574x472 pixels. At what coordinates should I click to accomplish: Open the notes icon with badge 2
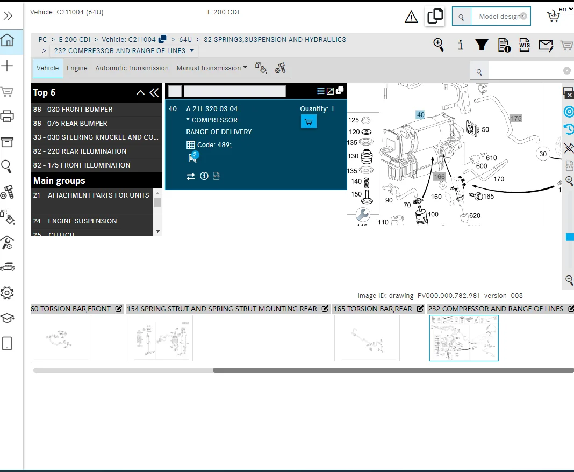(193, 157)
